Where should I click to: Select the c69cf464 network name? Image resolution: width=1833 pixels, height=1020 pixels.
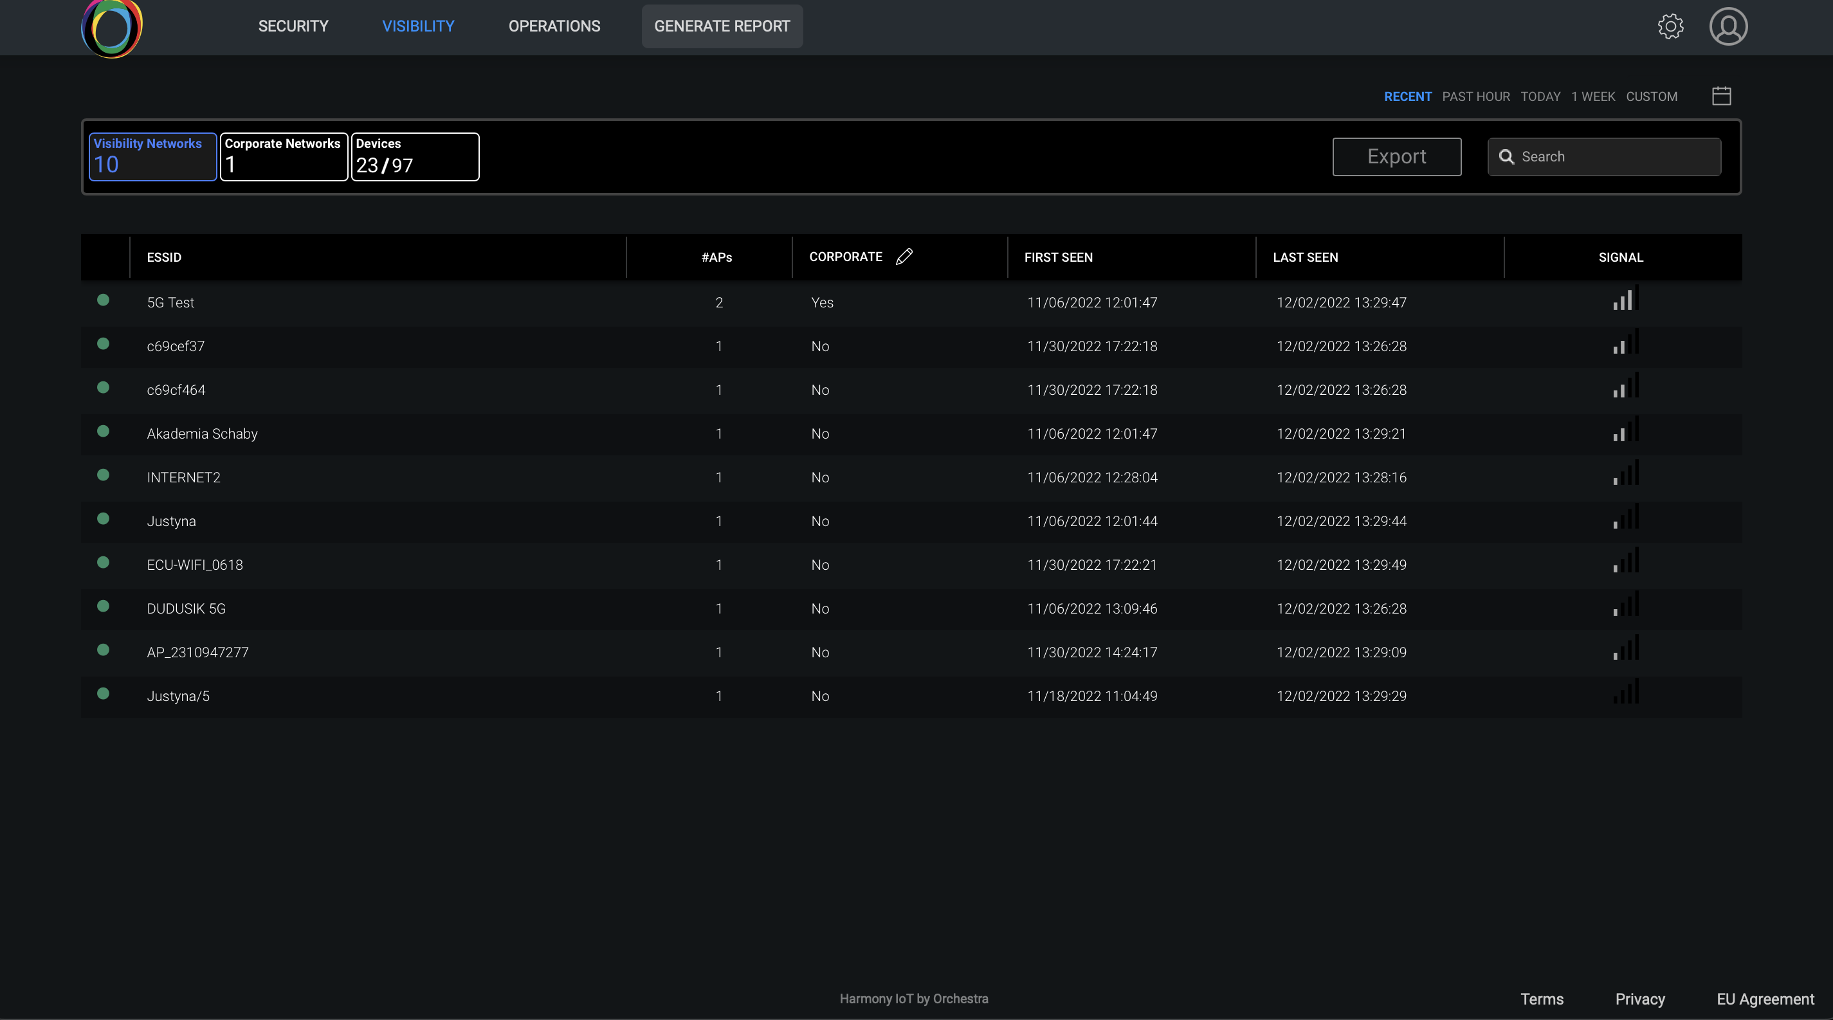tap(176, 390)
